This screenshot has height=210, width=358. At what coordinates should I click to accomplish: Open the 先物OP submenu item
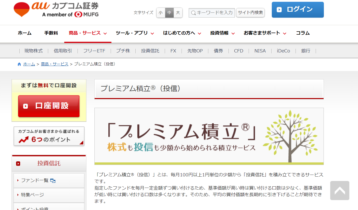tap(195, 51)
